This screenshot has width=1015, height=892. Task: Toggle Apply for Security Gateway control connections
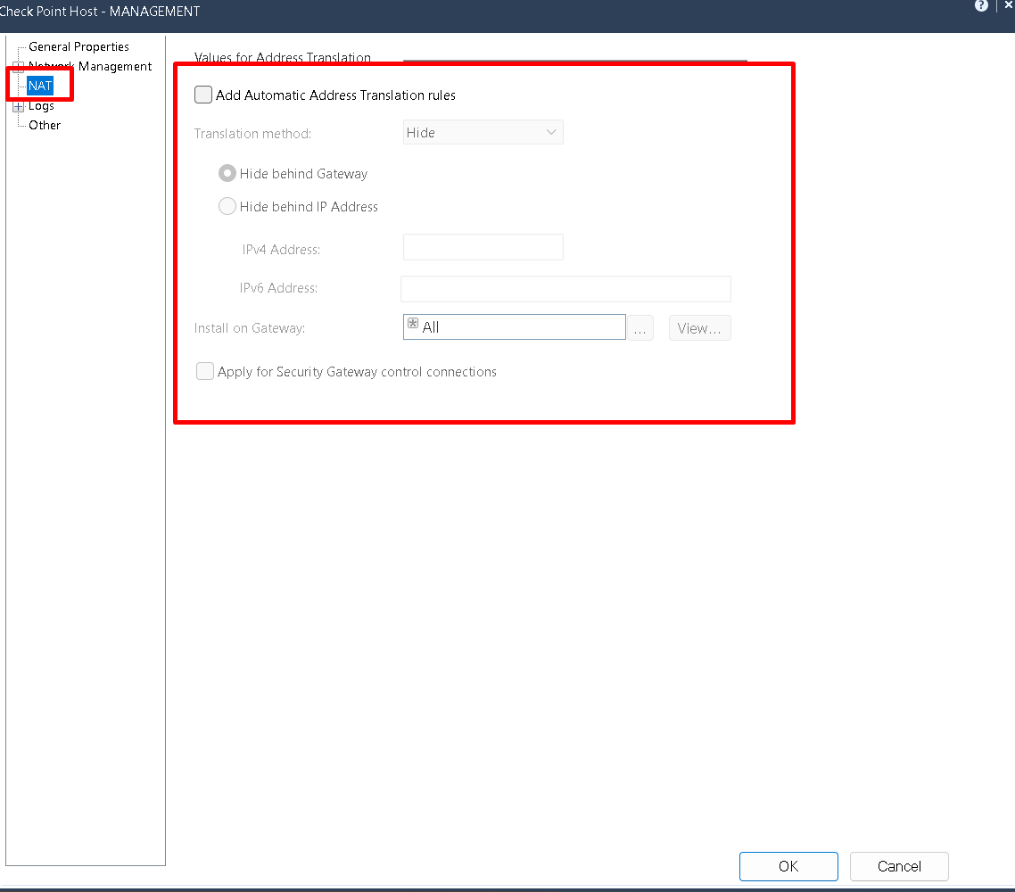(205, 371)
